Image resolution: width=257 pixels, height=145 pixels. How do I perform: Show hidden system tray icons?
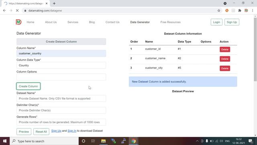pyautogui.click(x=197, y=141)
